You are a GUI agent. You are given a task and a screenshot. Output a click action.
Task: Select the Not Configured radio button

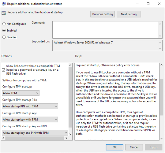4,24
